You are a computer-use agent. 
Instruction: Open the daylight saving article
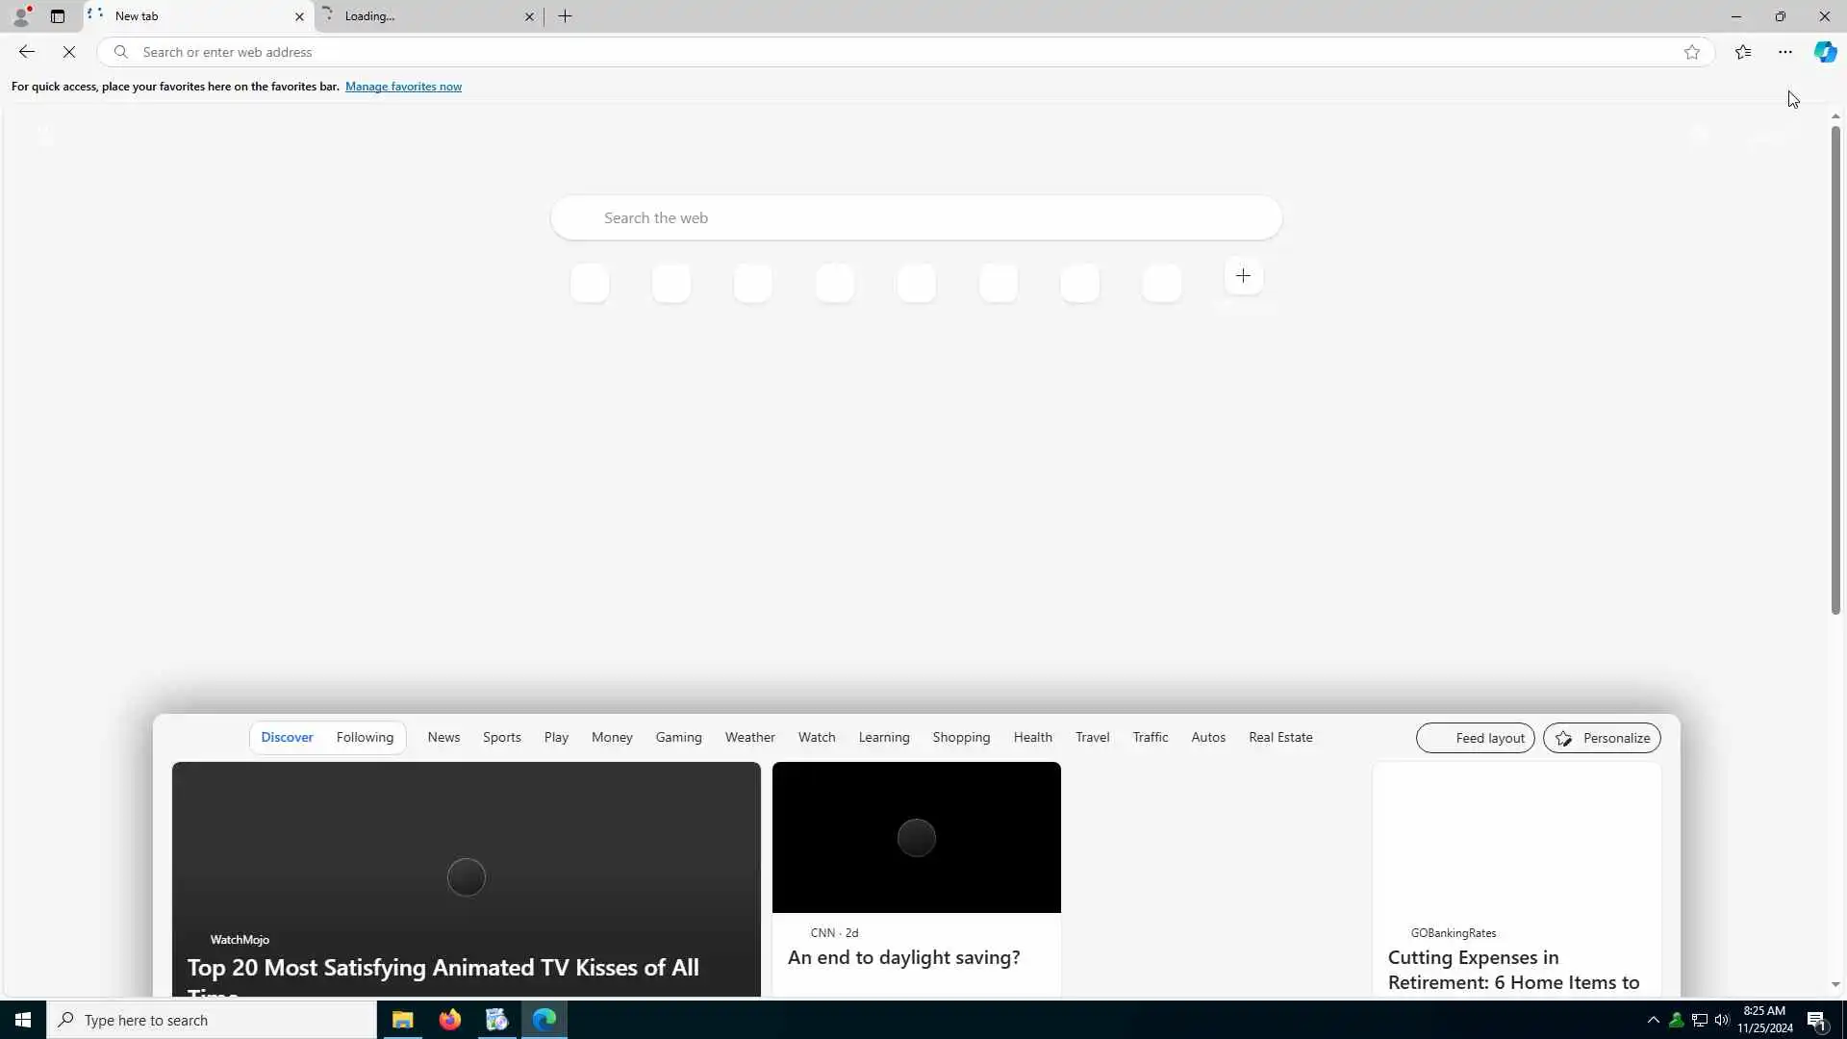pyautogui.click(x=903, y=958)
